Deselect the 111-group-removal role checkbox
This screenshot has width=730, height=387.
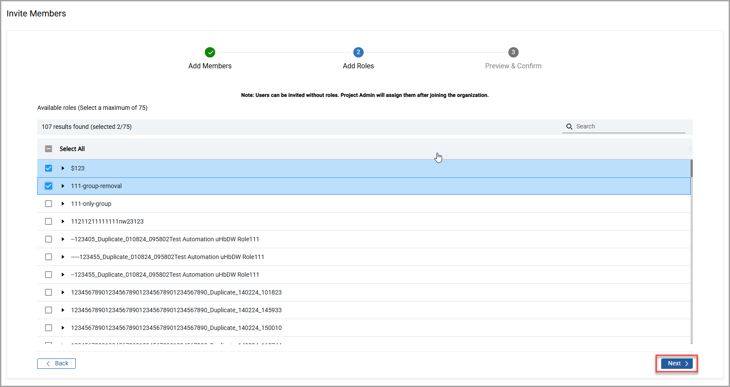(x=48, y=186)
